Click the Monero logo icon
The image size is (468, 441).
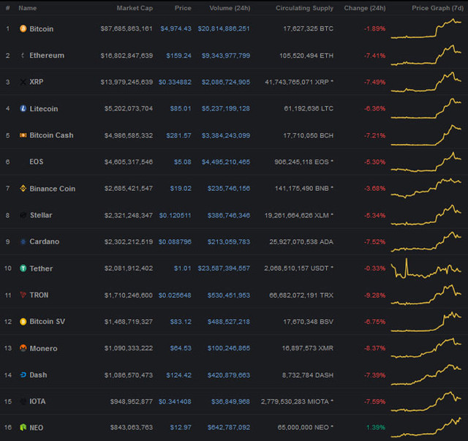tap(23, 348)
